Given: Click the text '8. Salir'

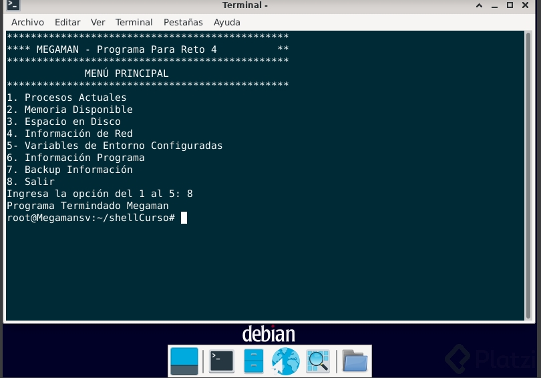Looking at the screenshot, I should click(x=31, y=182).
